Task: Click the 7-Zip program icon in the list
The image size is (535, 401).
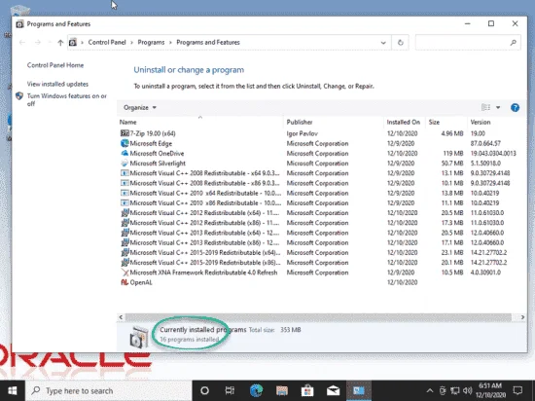Action: tap(125, 133)
